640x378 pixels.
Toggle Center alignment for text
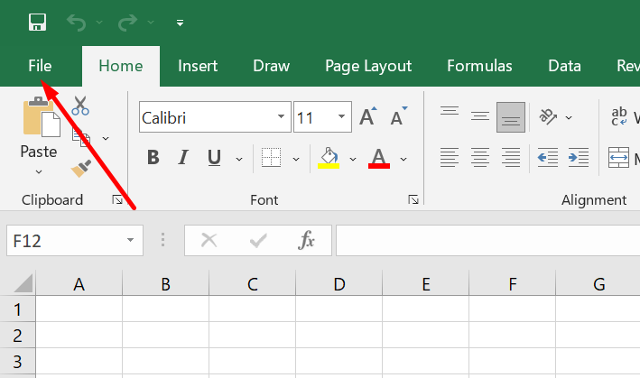pyautogui.click(x=480, y=157)
